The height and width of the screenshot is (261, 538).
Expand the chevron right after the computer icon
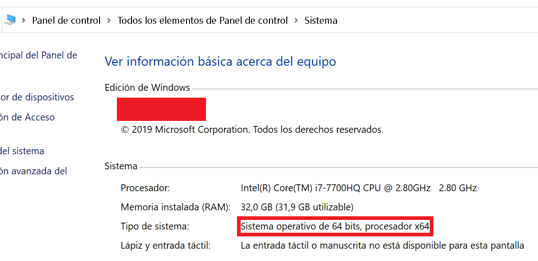tap(22, 21)
